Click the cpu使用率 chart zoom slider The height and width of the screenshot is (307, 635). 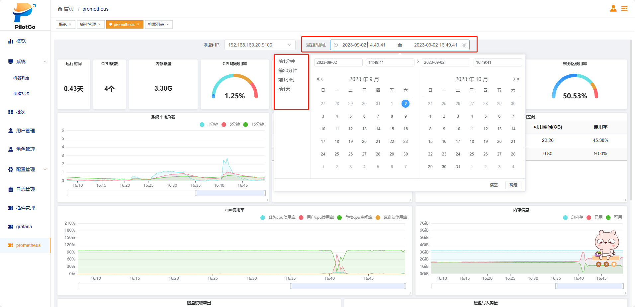[348, 286]
